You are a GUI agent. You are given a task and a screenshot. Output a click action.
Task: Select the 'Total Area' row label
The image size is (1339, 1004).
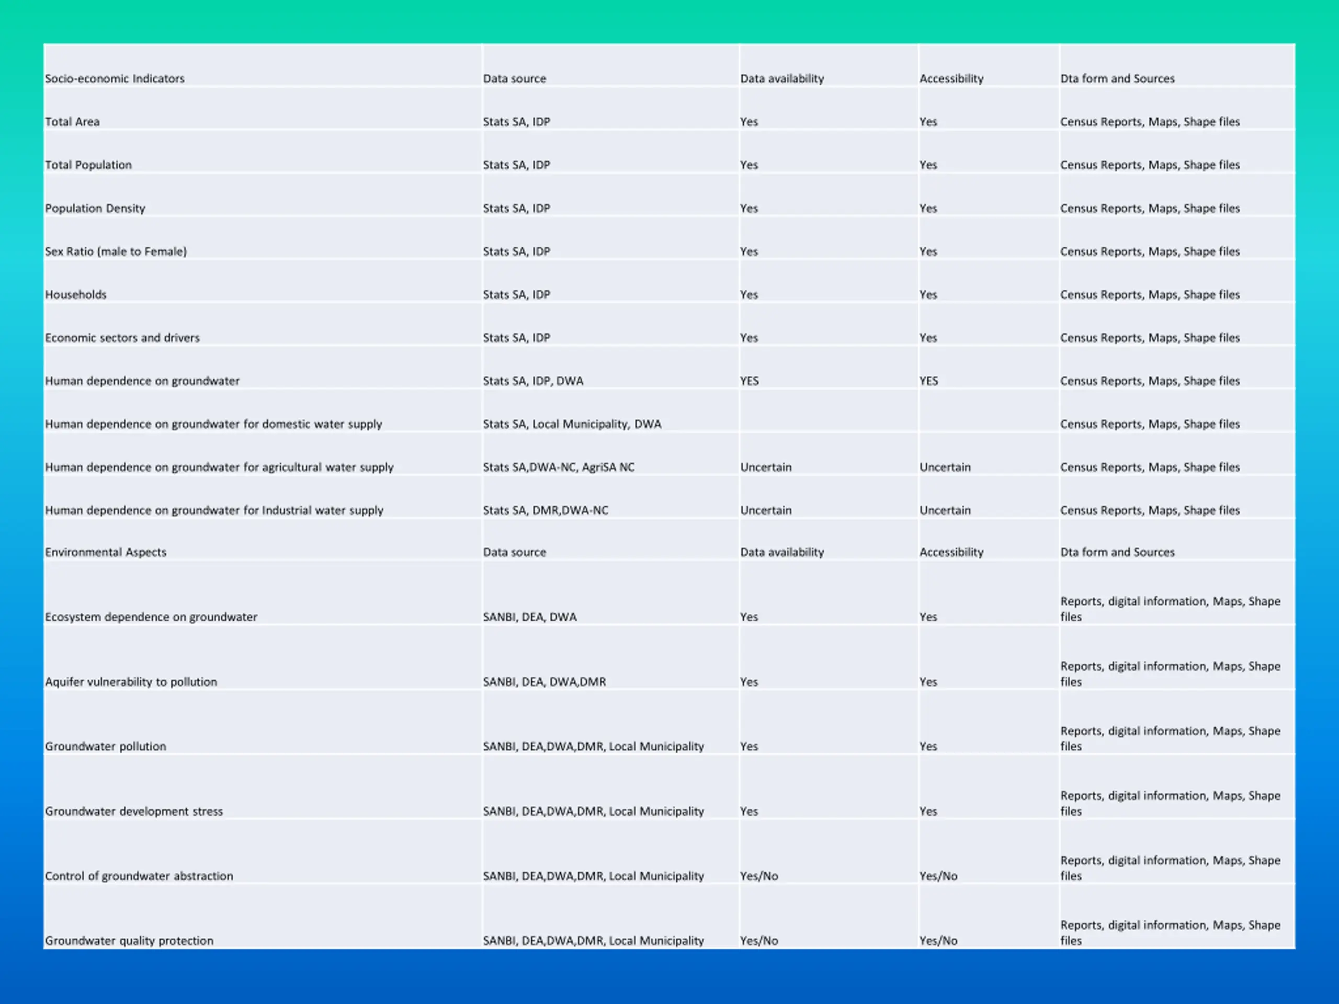72,122
